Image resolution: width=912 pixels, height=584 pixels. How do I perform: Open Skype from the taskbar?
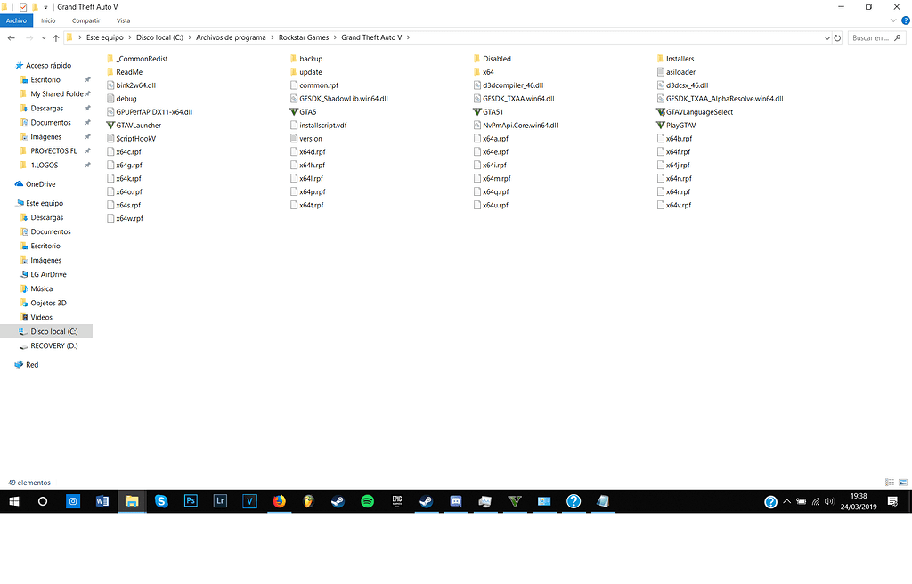click(x=161, y=501)
